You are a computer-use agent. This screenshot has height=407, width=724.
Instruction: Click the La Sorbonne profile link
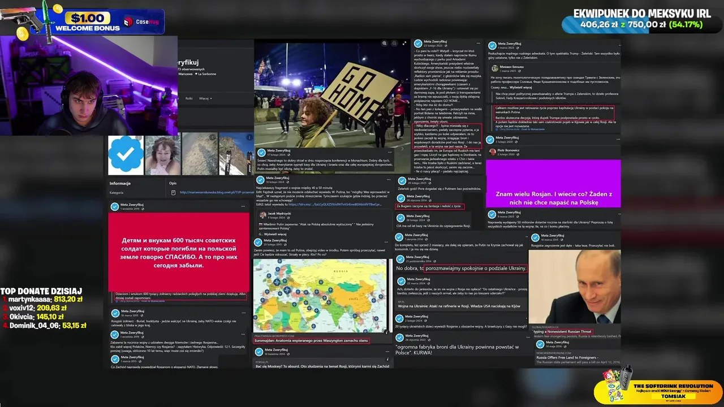click(x=206, y=74)
